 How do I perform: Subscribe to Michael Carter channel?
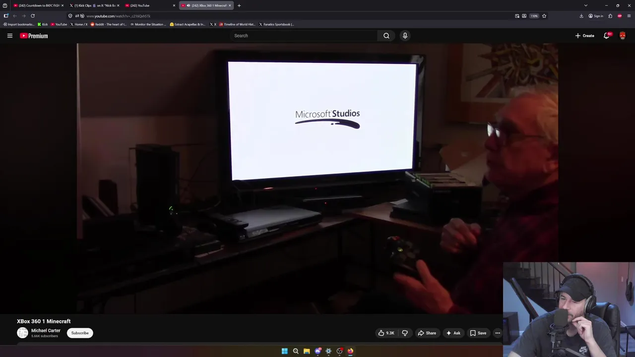click(x=80, y=333)
